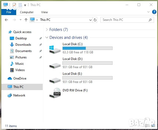Screen dimensions: 158x130
Task: Click in the Search This PC field
Action: [127, 20]
